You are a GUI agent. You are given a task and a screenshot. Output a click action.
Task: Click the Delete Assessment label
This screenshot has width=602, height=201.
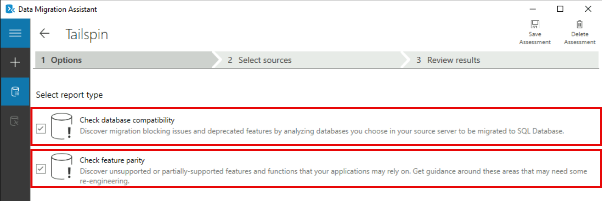click(580, 38)
